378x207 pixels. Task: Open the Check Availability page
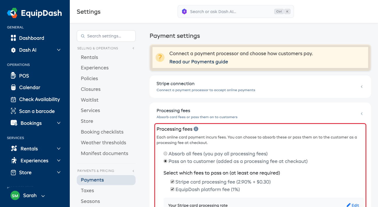click(39, 99)
